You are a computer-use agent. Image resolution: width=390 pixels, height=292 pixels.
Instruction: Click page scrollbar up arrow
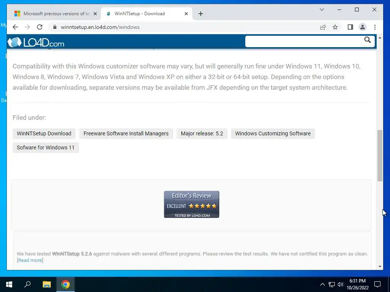tap(380, 38)
